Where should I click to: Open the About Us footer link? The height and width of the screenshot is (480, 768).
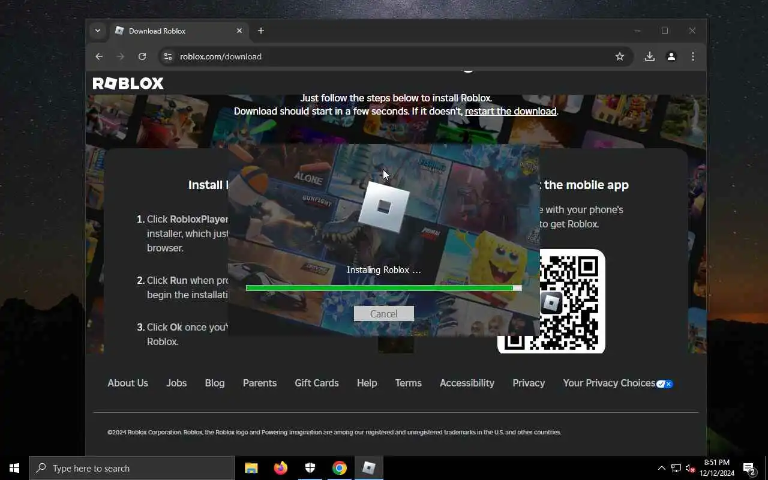[128, 383]
